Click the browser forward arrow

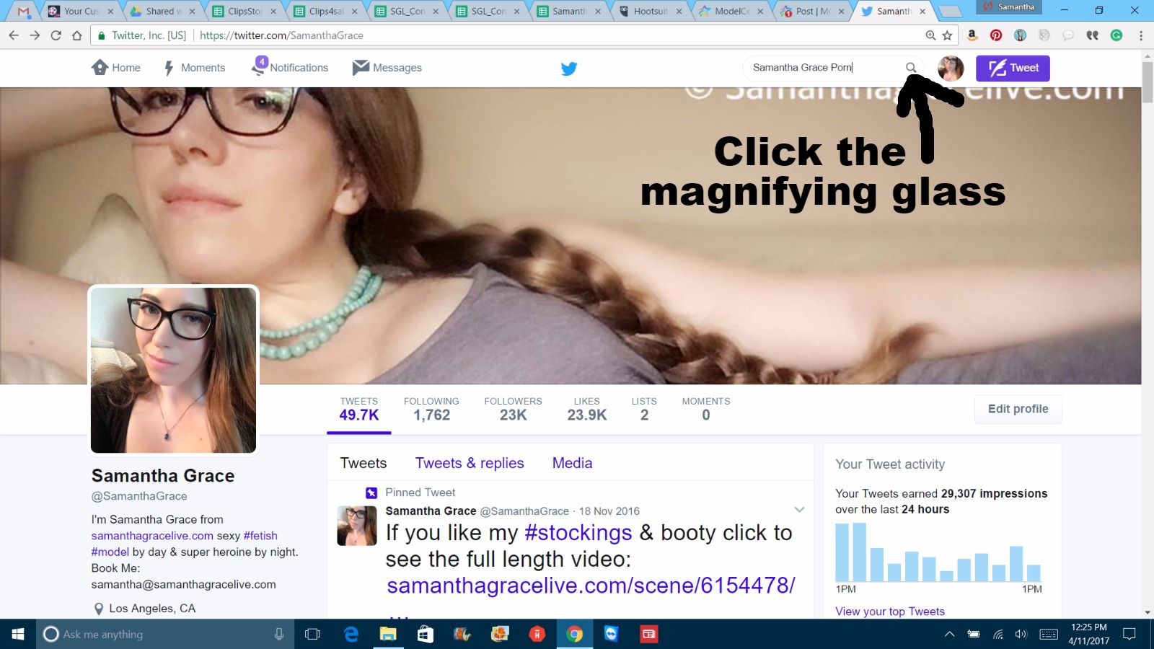(x=35, y=35)
